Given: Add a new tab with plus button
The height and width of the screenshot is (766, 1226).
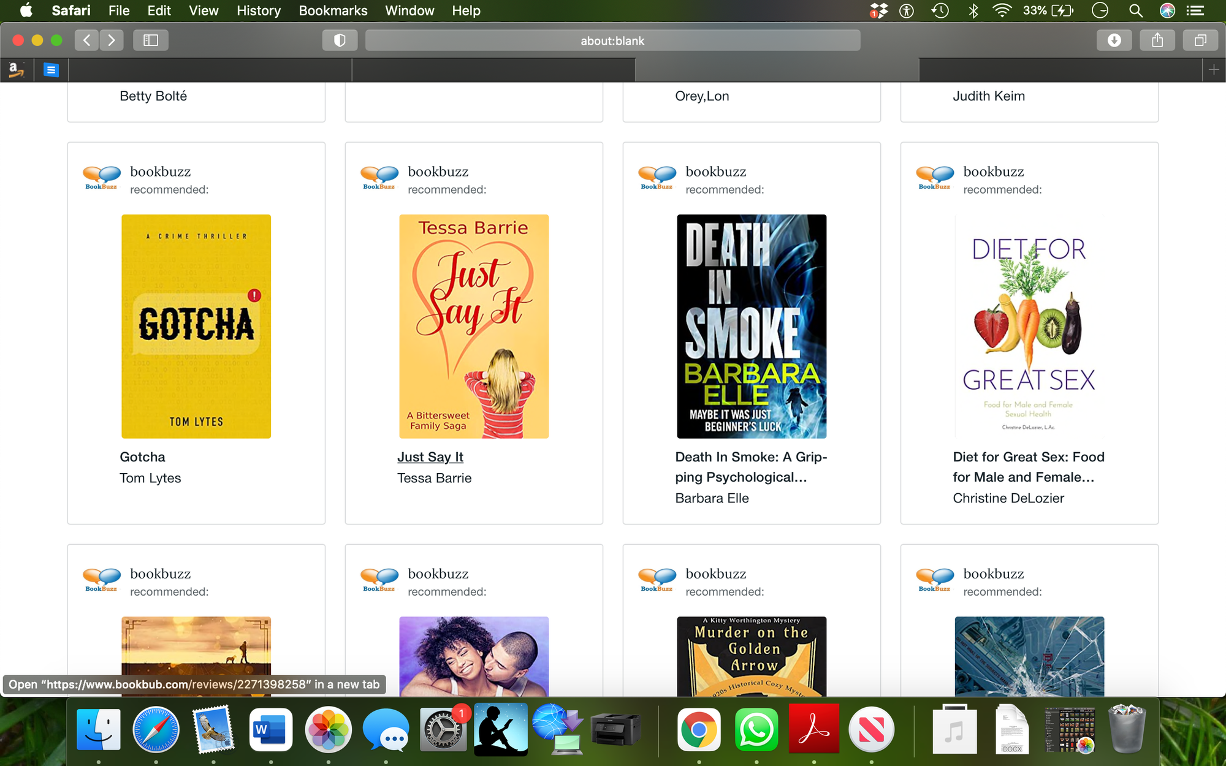Looking at the screenshot, I should (x=1214, y=70).
